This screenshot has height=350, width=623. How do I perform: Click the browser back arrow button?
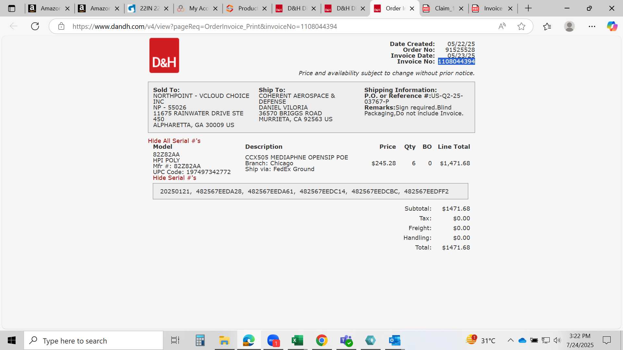13,26
